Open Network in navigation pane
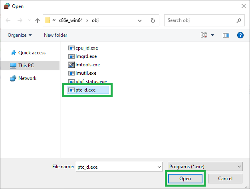This screenshot has height=189, width=250. click(x=27, y=78)
